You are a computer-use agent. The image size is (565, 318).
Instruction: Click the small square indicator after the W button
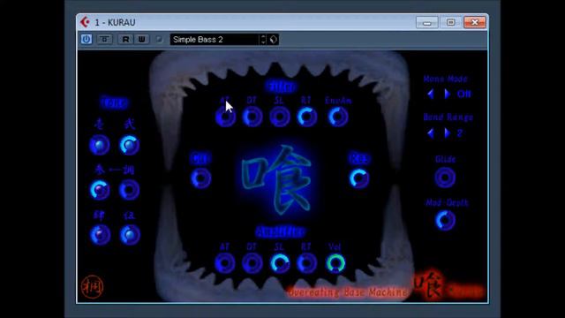point(159,39)
